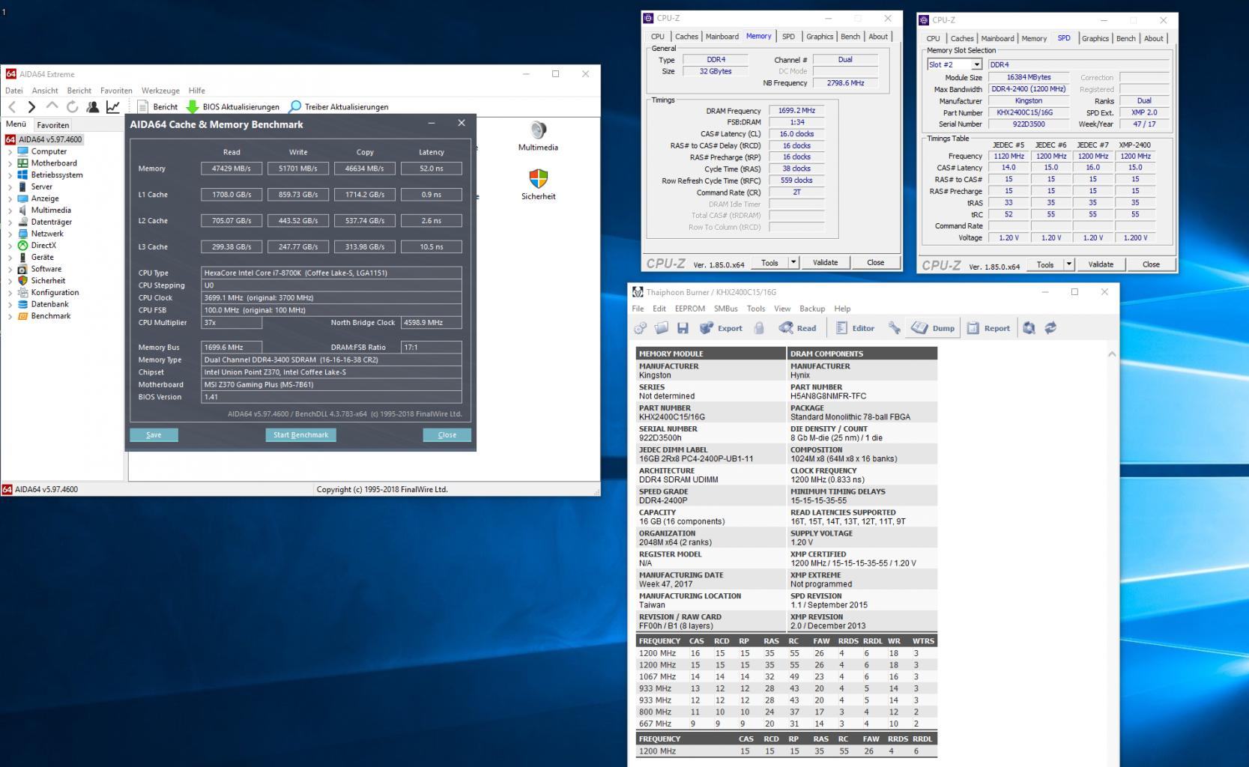Click the Memory Read value 47429 MB/s
The width and height of the screenshot is (1249, 767).
click(232, 169)
